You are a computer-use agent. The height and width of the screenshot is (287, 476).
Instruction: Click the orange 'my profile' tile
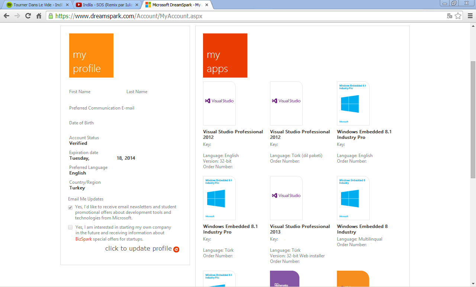(91, 55)
